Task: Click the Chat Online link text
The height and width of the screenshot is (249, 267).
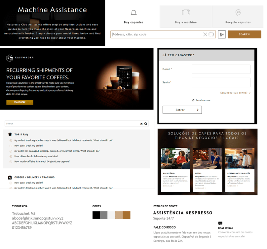Action: (226, 228)
